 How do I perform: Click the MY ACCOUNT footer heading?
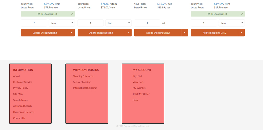coord(142,70)
